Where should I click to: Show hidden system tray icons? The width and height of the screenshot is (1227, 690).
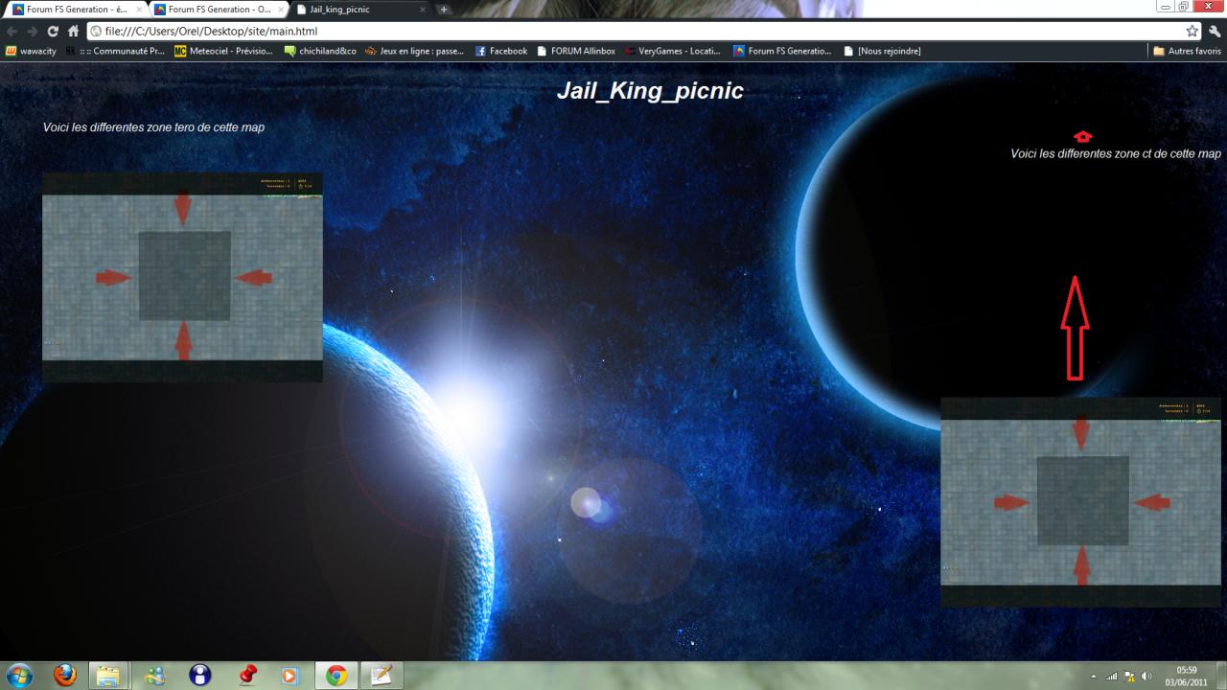pos(1095,677)
